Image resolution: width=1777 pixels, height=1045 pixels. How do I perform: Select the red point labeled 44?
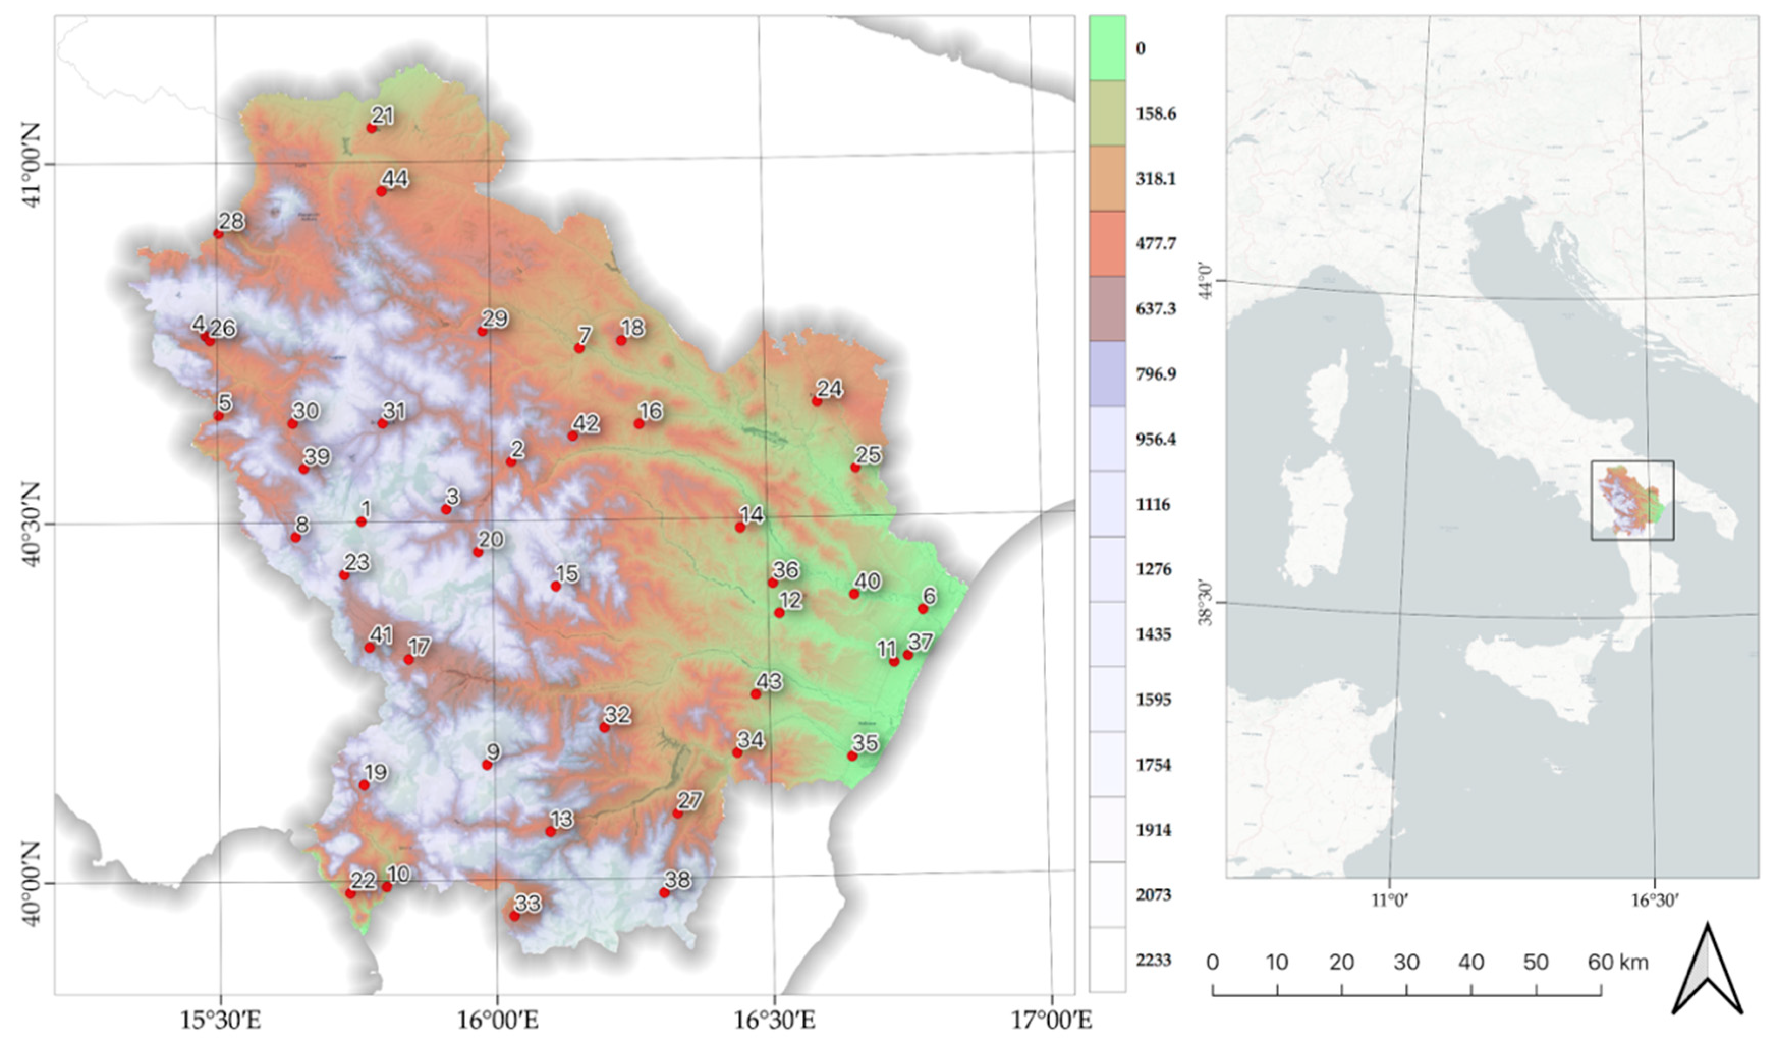pos(381,192)
